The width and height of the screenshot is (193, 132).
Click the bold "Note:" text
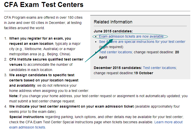[x=14, y=96]
